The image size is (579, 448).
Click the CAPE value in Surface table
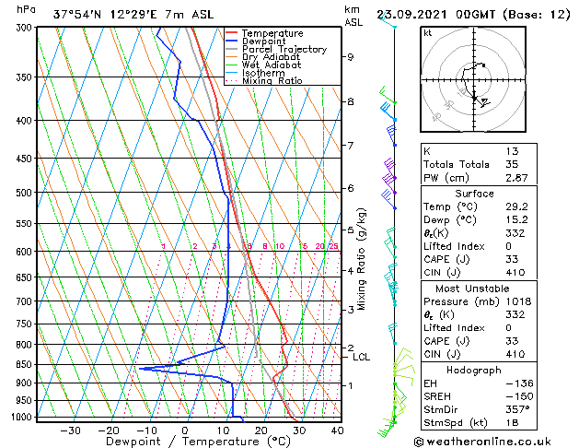[512, 259]
